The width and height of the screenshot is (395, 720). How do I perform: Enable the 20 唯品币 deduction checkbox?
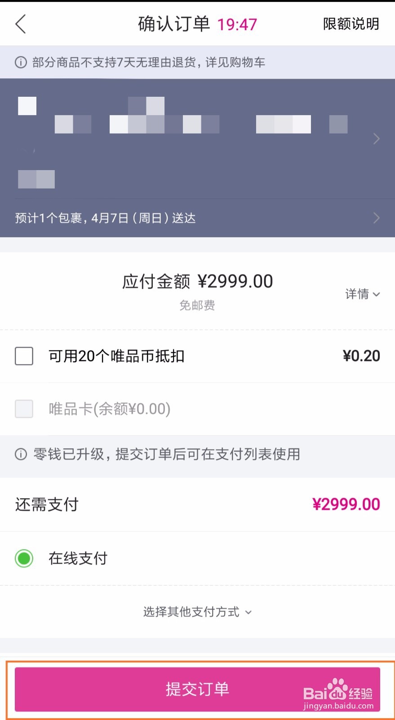point(24,356)
